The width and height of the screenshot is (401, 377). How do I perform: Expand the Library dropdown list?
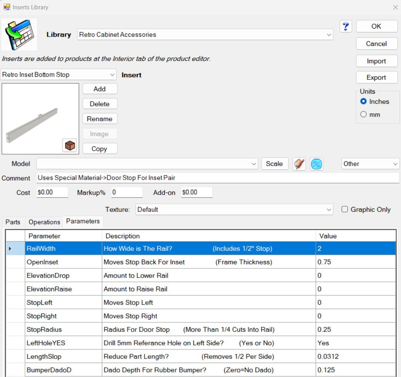tap(329, 35)
